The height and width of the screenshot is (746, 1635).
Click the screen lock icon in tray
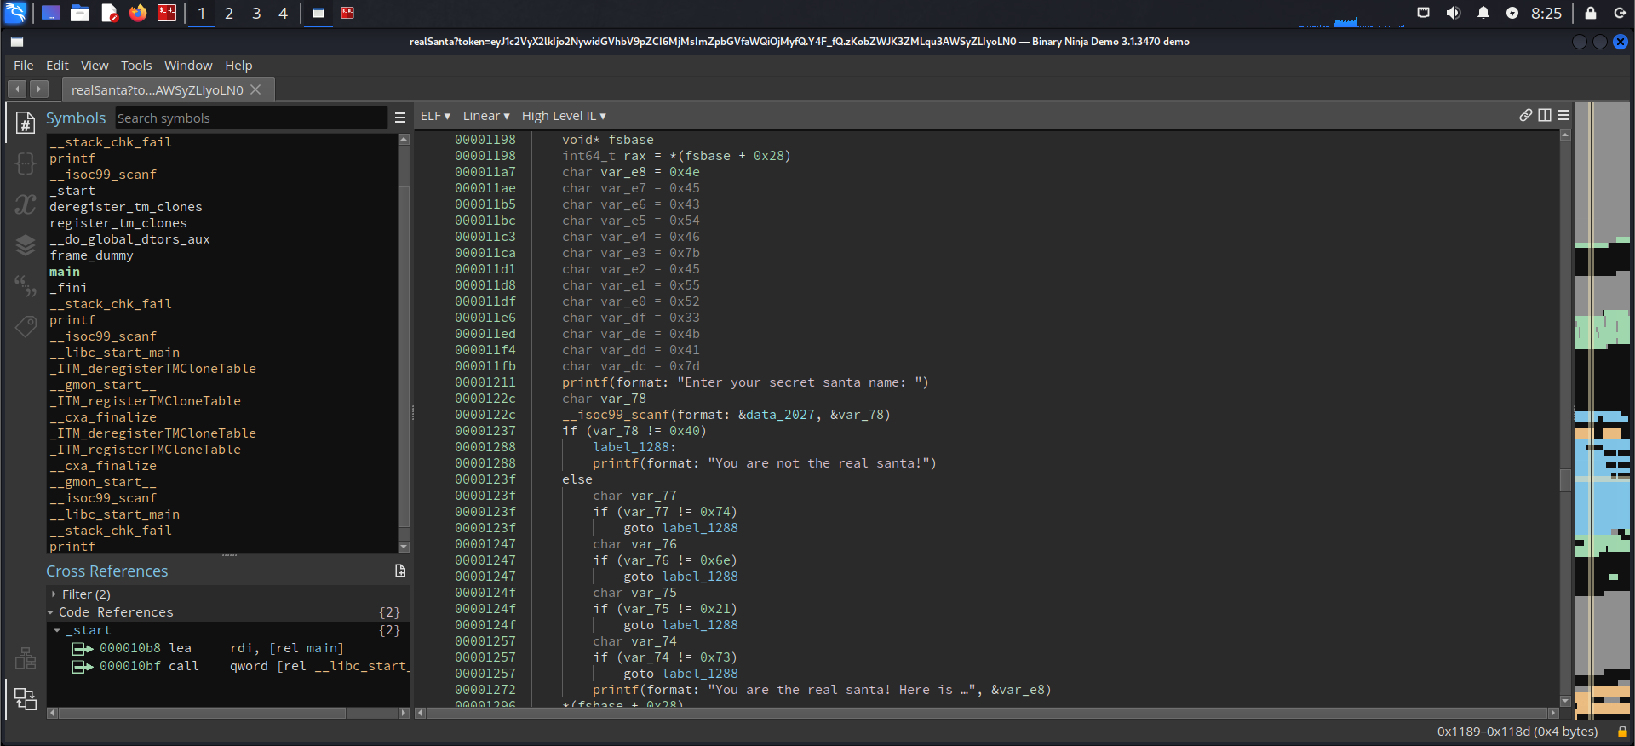(x=1590, y=13)
